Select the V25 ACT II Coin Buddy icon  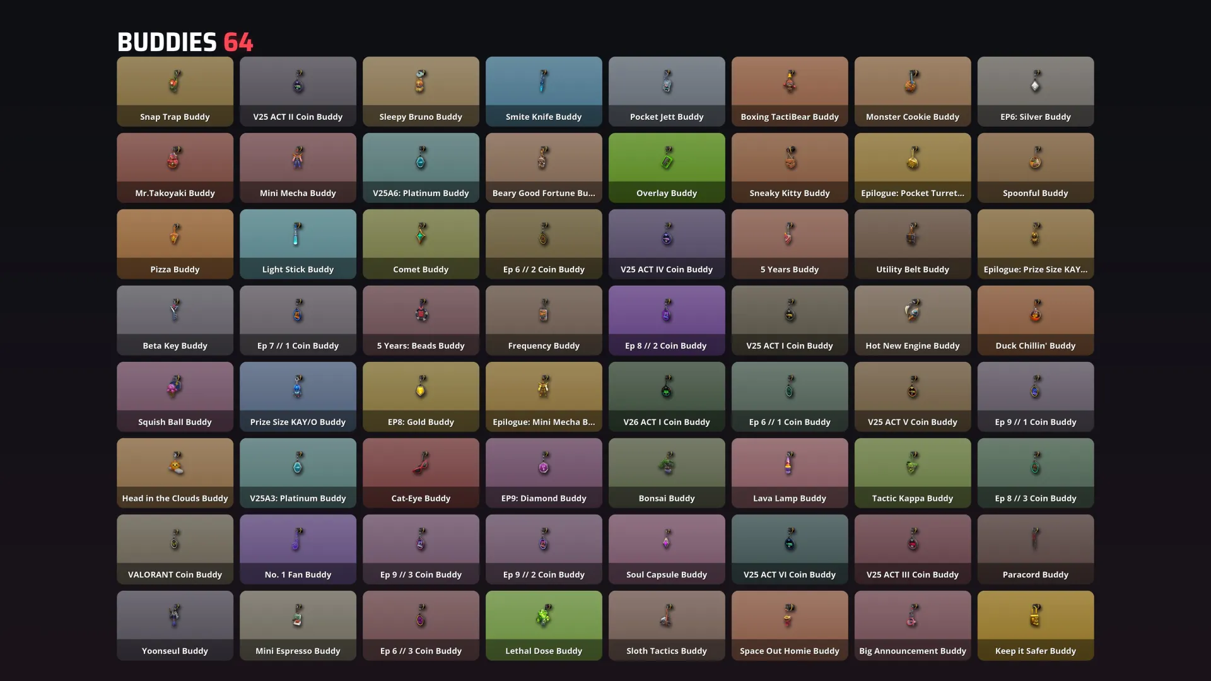(298, 81)
